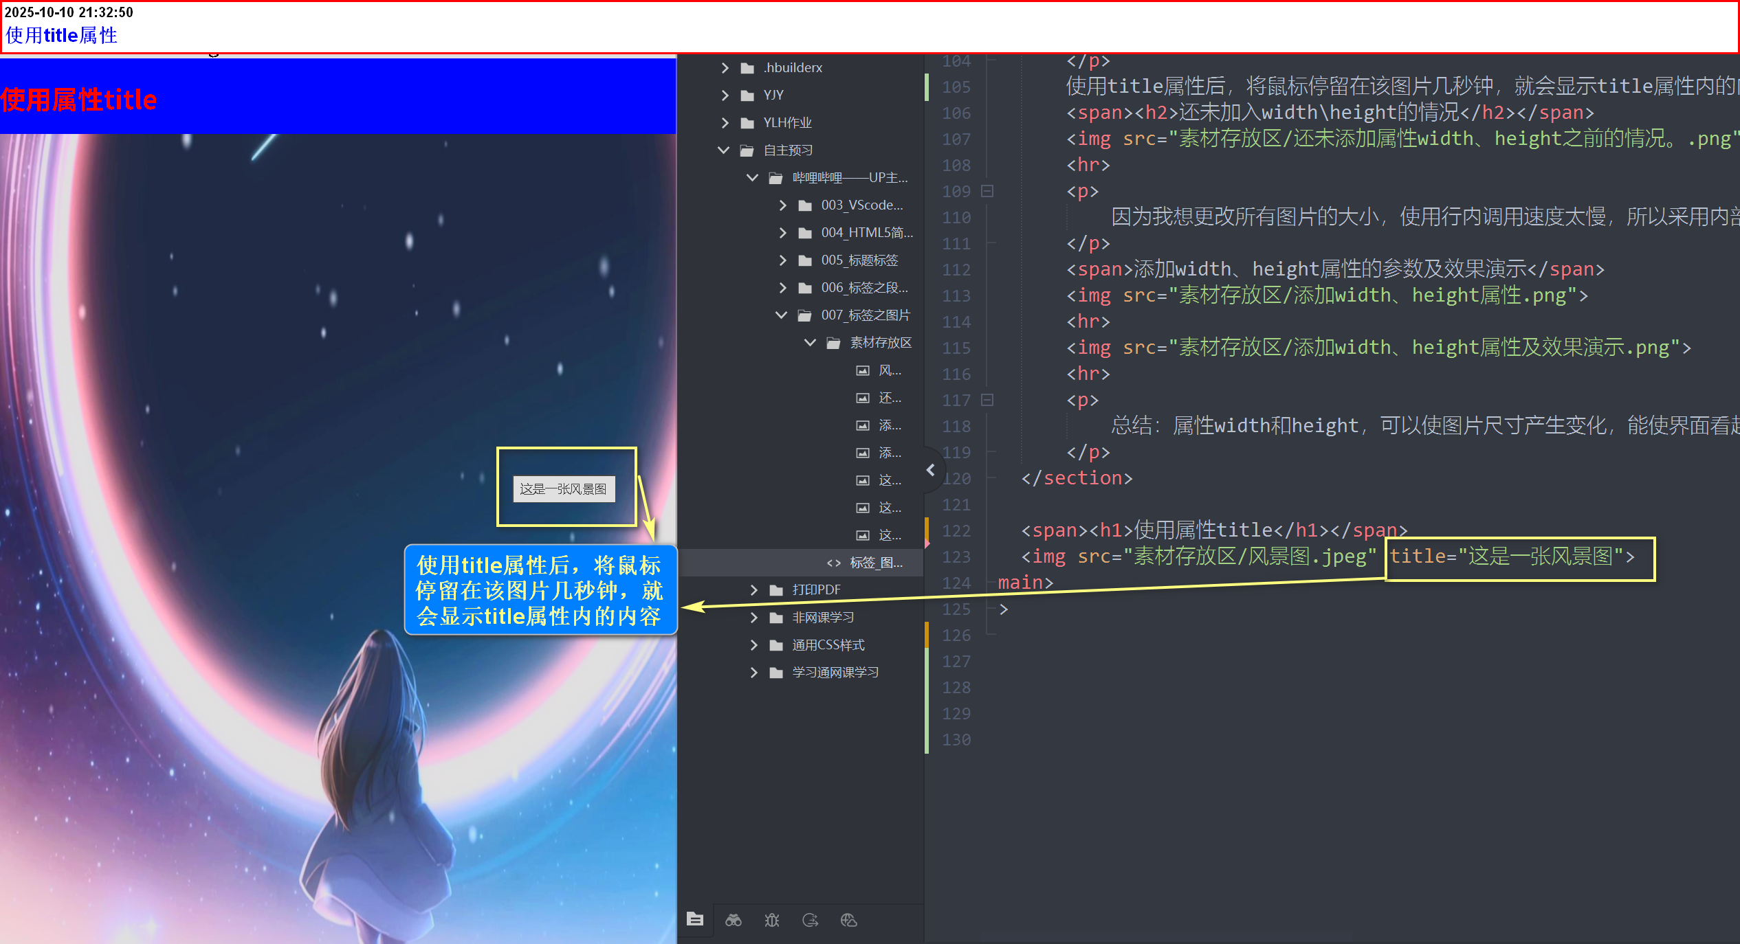Open the 标签_图... html file

pos(875,563)
